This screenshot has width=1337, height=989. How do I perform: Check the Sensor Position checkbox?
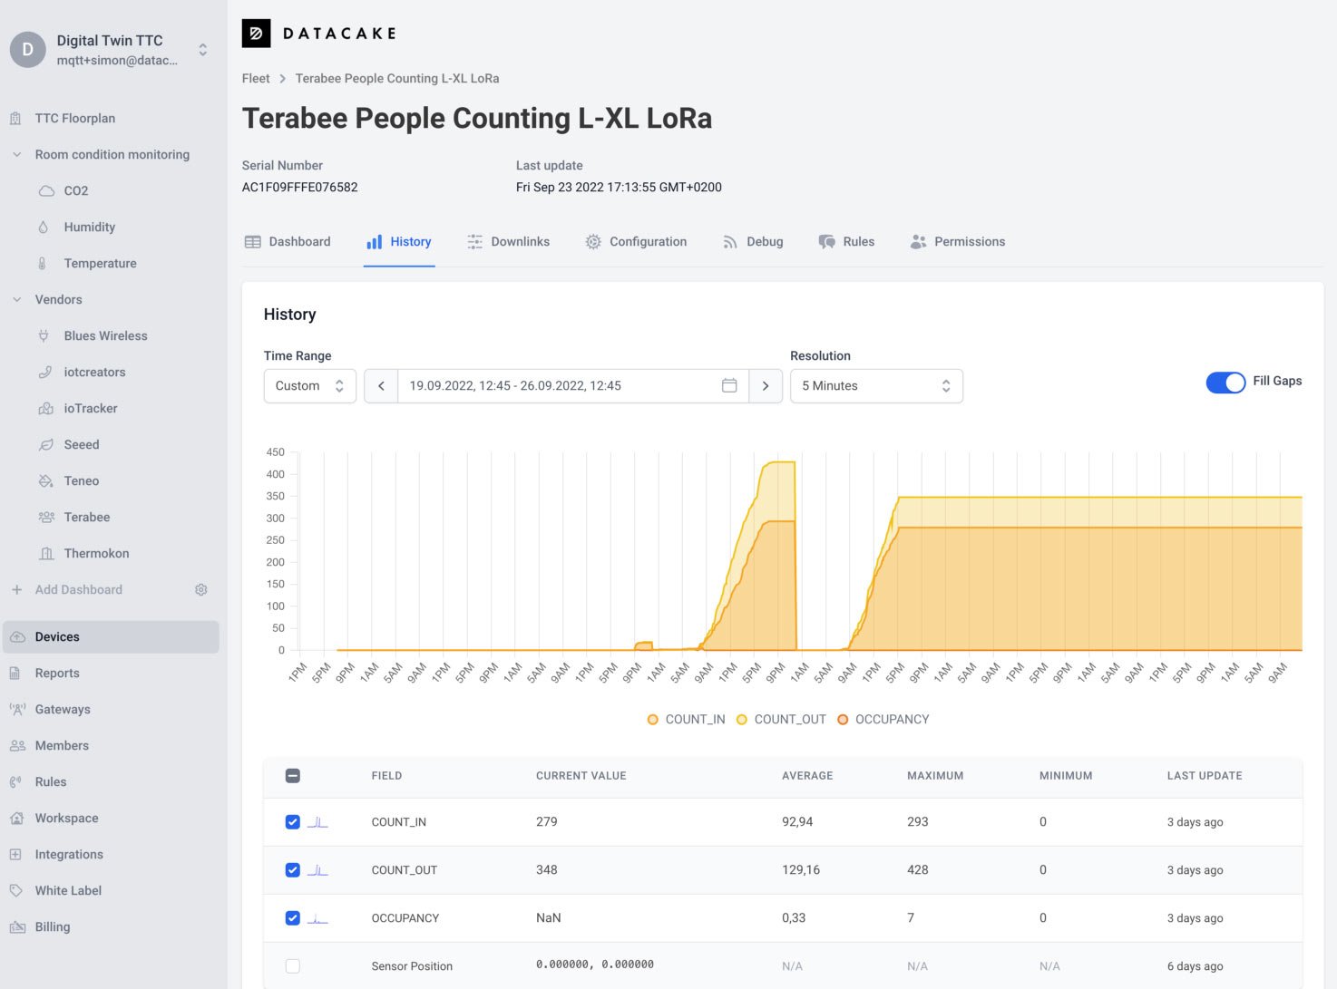[x=292, y=966]
